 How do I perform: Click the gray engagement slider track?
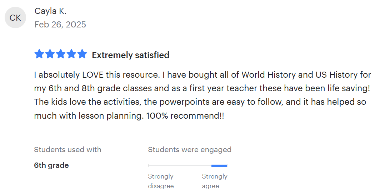point(179,165)
